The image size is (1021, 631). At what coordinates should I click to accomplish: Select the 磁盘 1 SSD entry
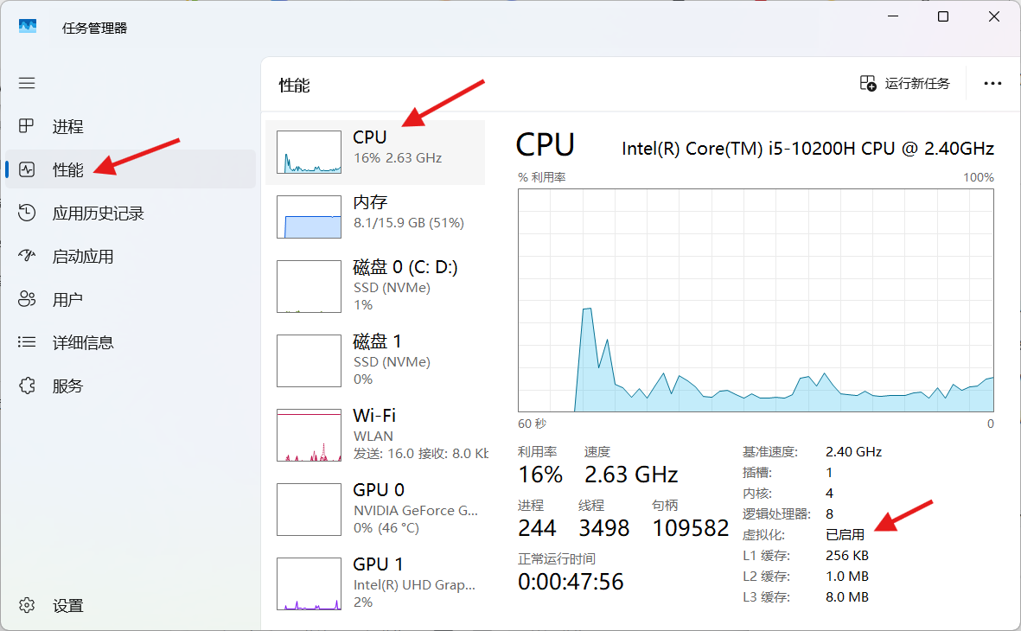[x=375, y=360]
